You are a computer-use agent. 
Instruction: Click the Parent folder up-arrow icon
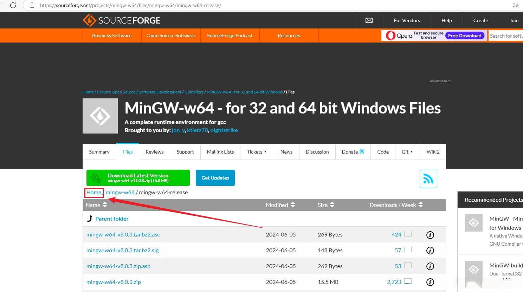(90, 218)
